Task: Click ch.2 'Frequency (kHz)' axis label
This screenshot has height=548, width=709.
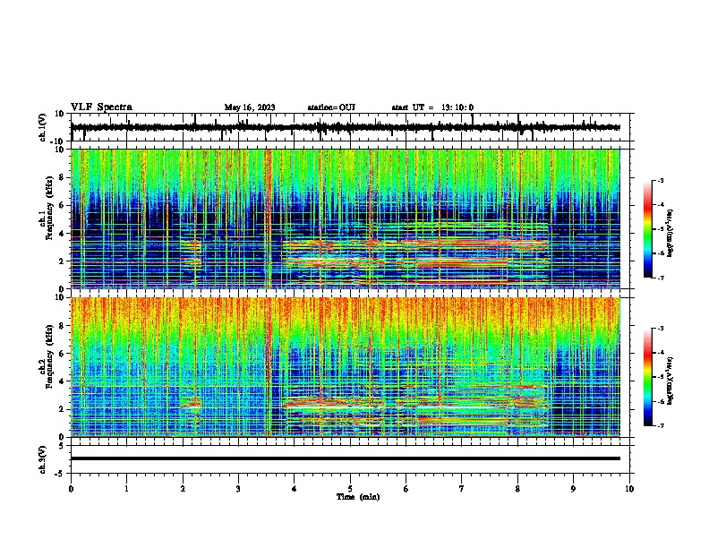Action: point(49,356)
